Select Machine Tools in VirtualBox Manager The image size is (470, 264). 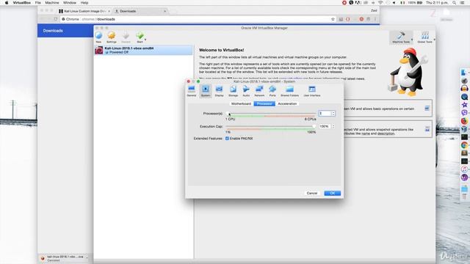pos(401,37)
